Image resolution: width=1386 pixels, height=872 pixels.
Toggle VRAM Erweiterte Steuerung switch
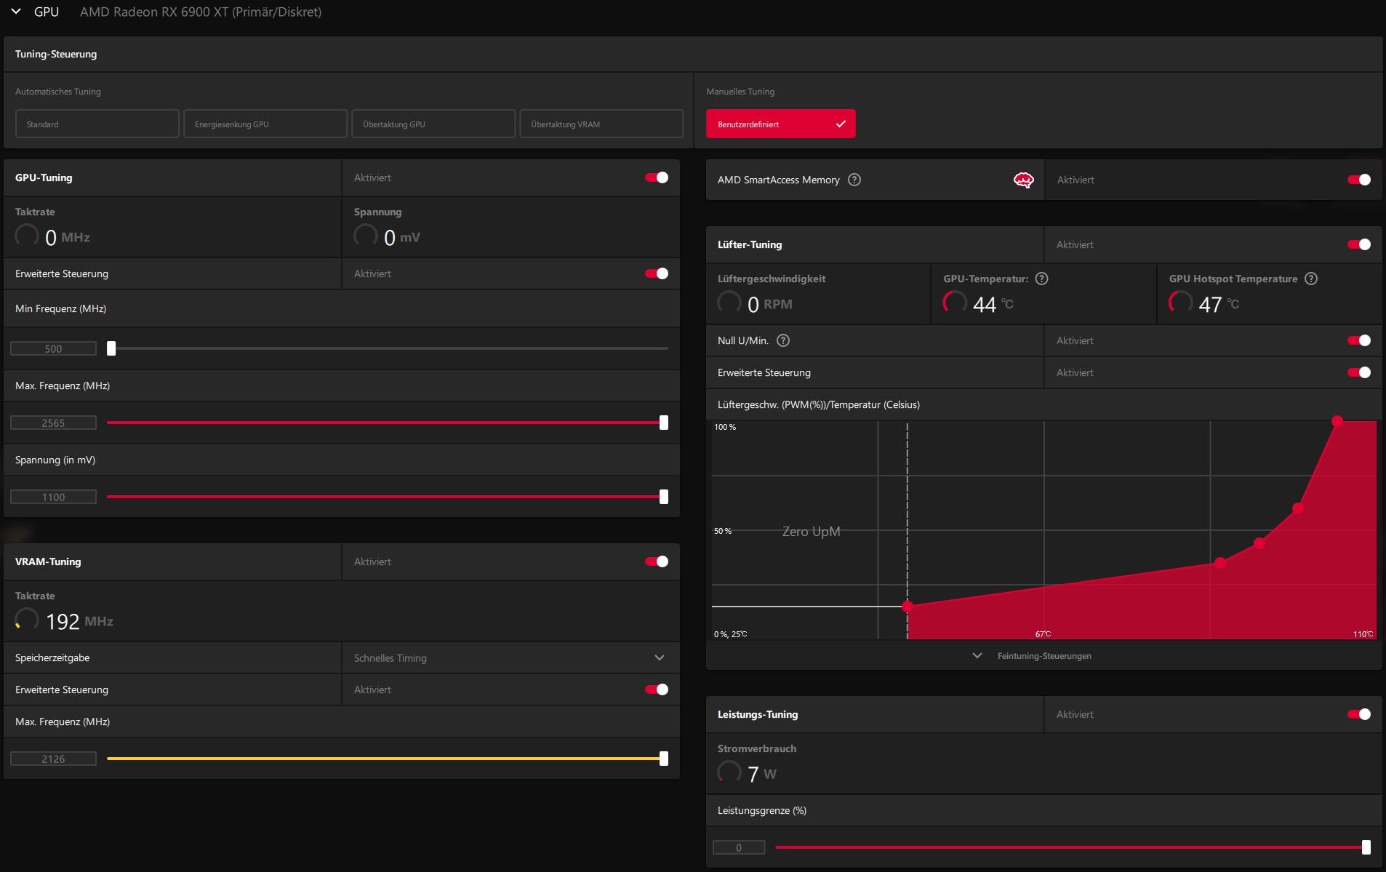tap(657, 689)
